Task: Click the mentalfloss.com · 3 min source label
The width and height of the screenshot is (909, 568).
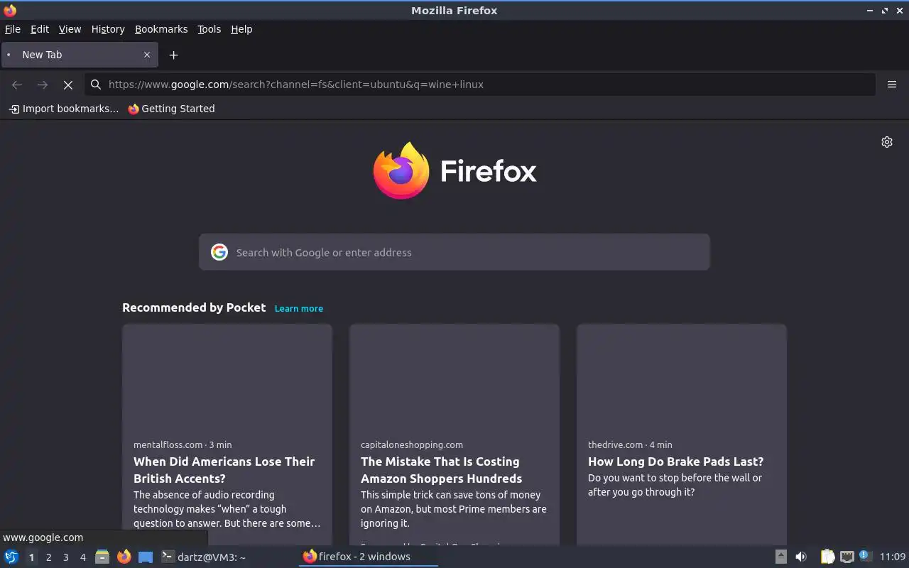Action: tap(183, 444)
